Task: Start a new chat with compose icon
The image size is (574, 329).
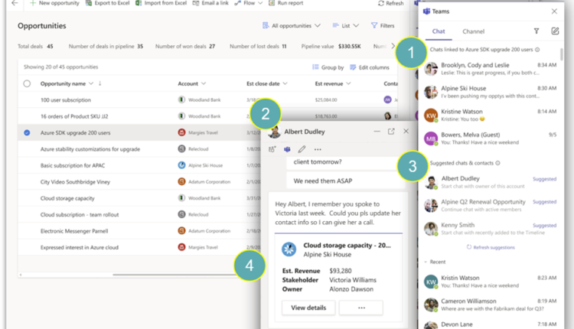Action: (x=556, y=31)
